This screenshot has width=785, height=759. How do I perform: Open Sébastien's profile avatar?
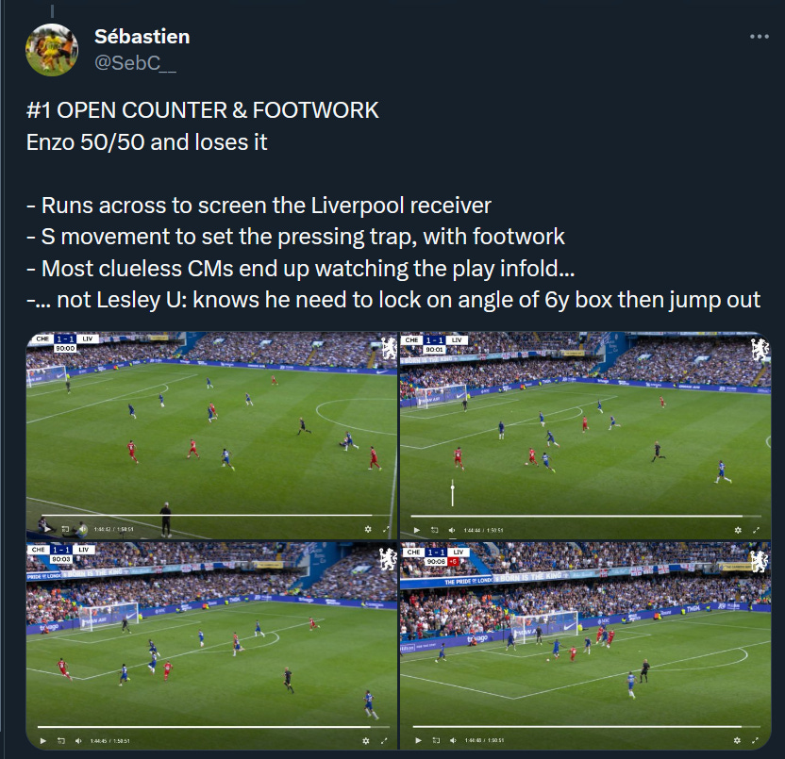(52, 50)
